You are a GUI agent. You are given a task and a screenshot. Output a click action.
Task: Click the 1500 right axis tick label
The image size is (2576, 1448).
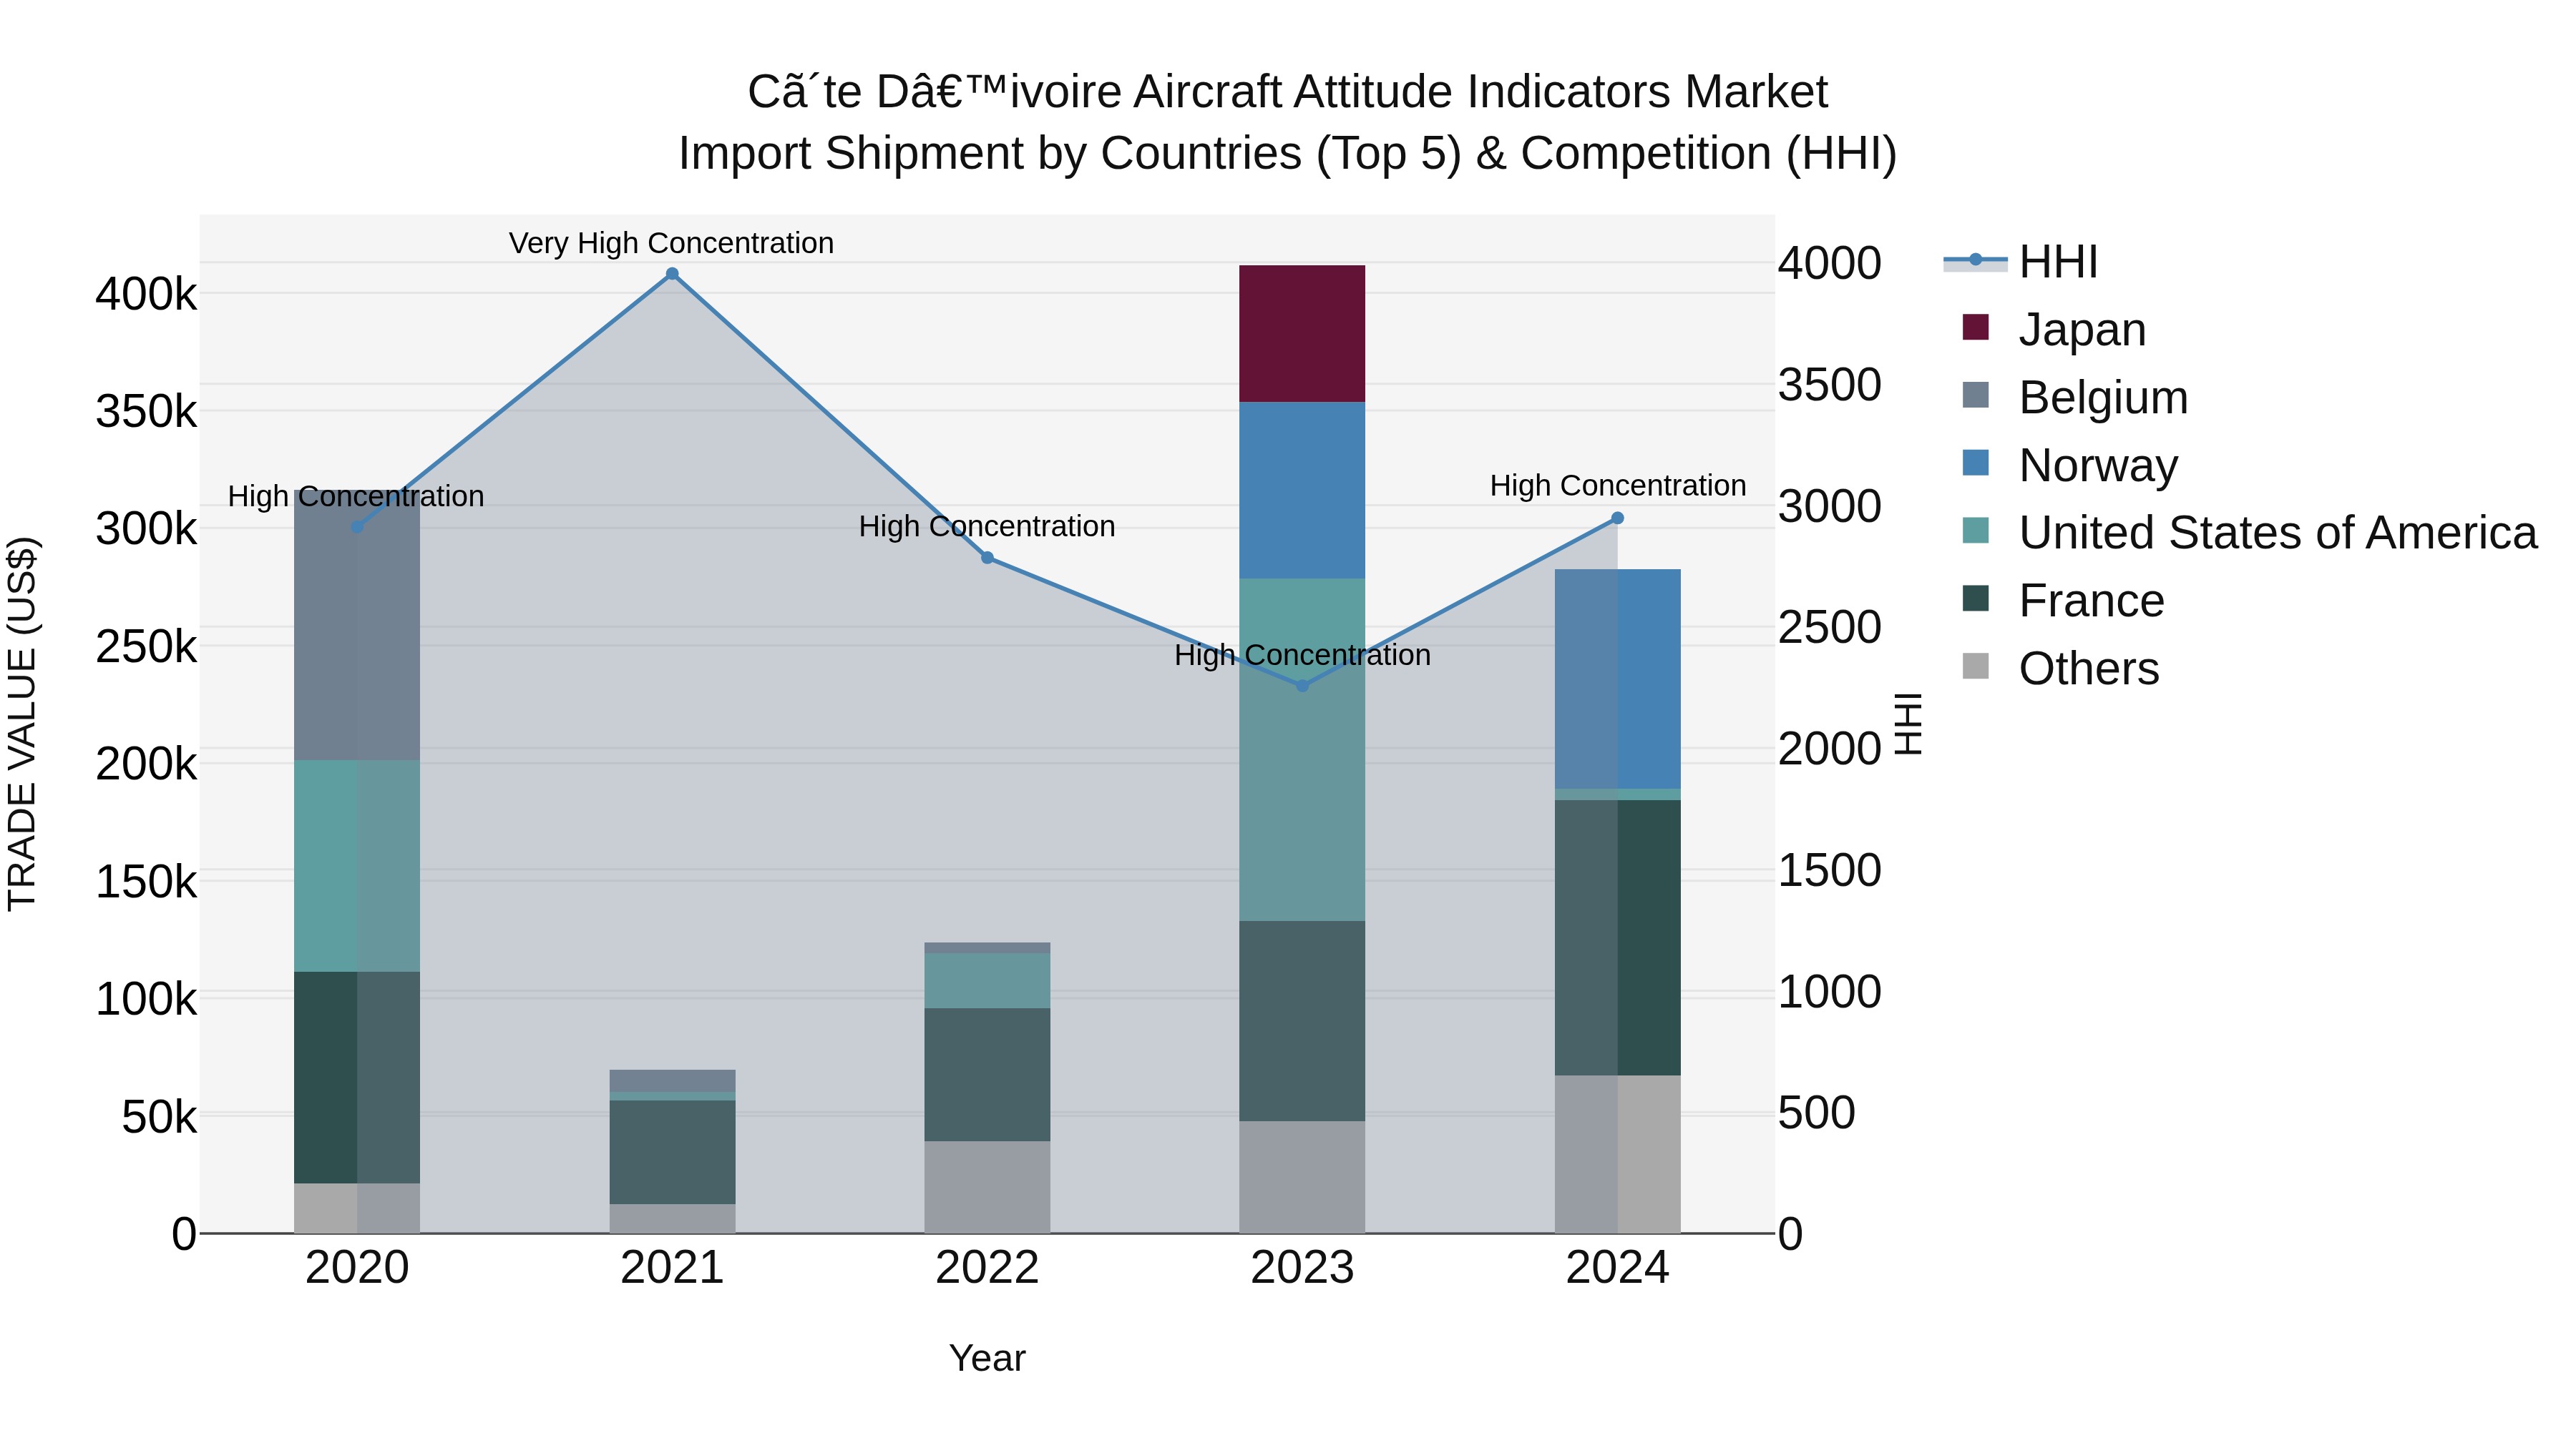tap(1830, 870)
